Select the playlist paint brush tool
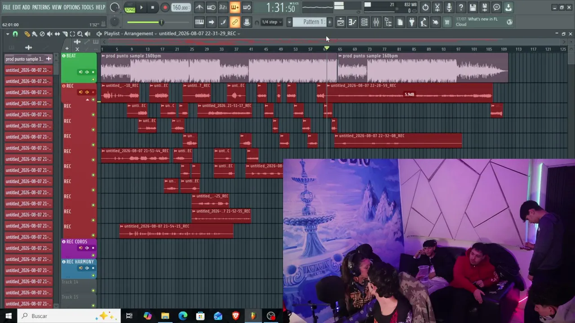This screenshot has height=323, width=575. [x=34, y=34]
